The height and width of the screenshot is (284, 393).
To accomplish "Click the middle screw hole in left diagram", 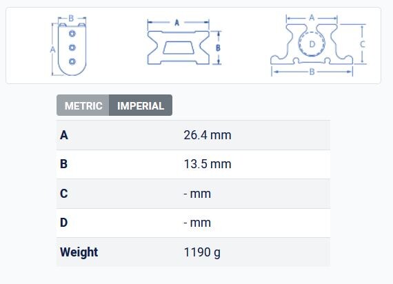I will [72, 48].
